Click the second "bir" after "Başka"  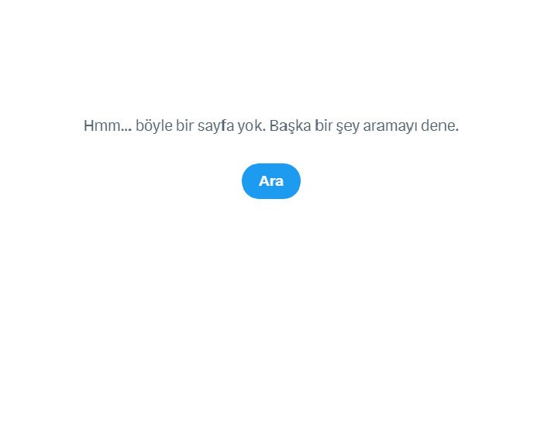324,125
